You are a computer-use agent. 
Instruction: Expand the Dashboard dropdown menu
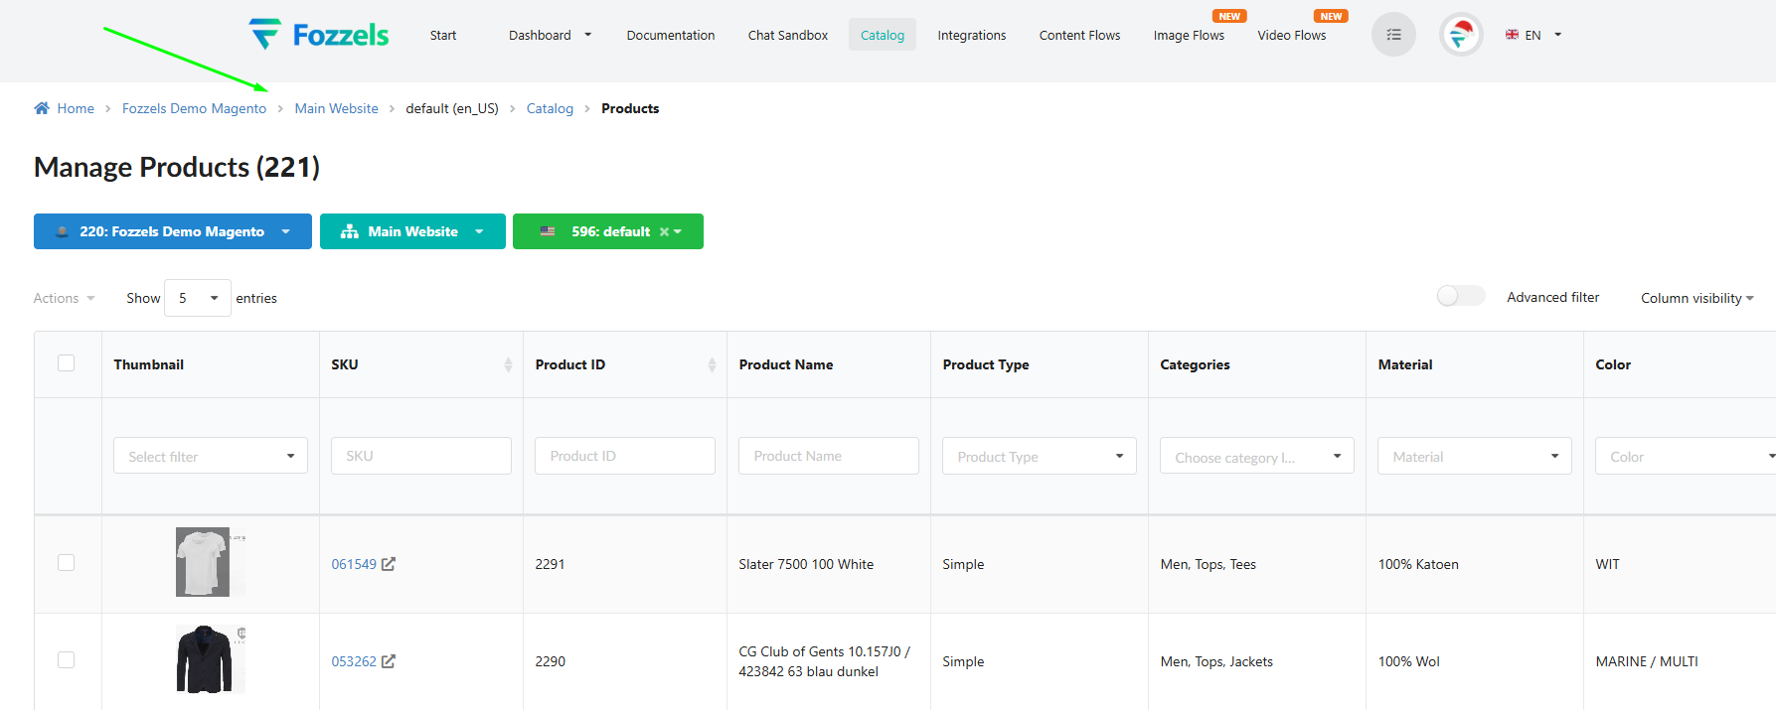click(550, 35)
